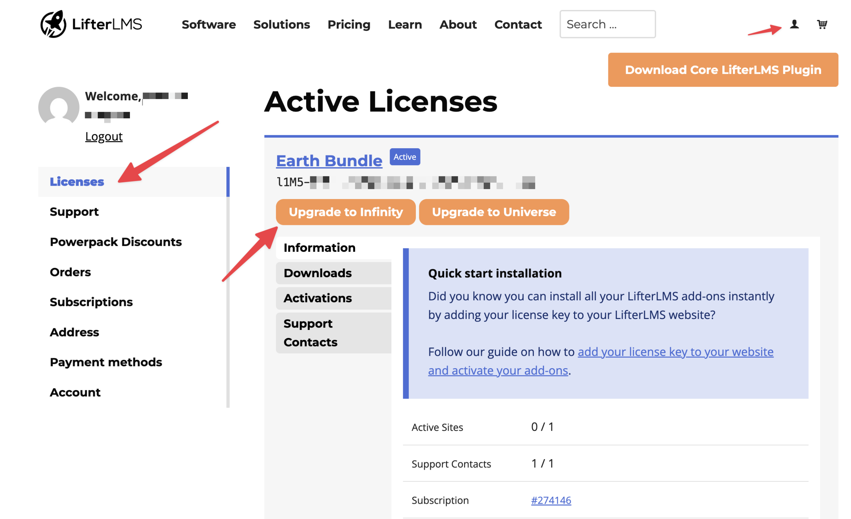This screenshot has width=851, height=519.
Task: Open the Software menu
Action: [x=209, y=25]
